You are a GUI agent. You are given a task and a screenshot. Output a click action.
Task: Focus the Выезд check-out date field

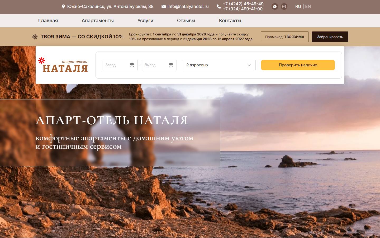click(x=159, y=65)
